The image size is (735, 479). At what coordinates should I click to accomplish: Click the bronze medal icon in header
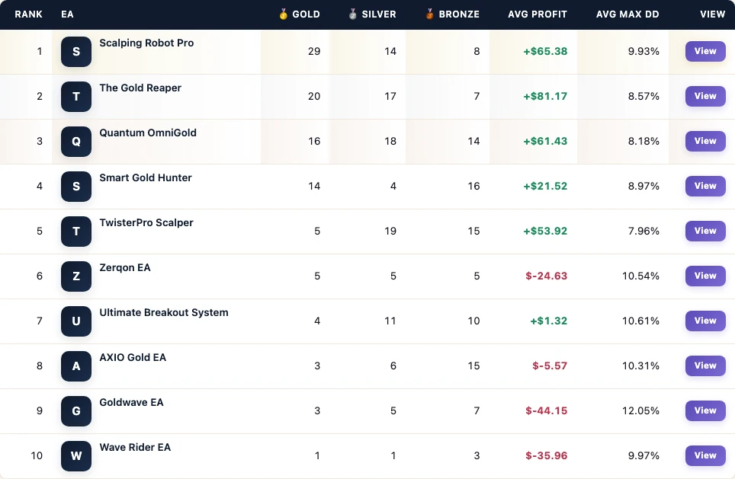click(x=429, y=14)
